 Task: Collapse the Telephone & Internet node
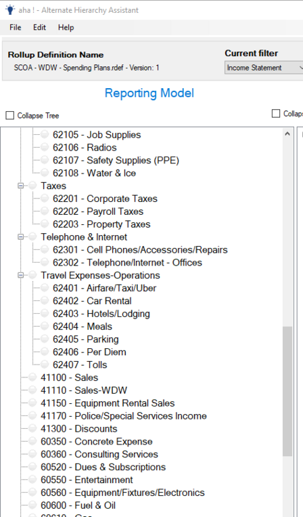[x=21, y=236]
